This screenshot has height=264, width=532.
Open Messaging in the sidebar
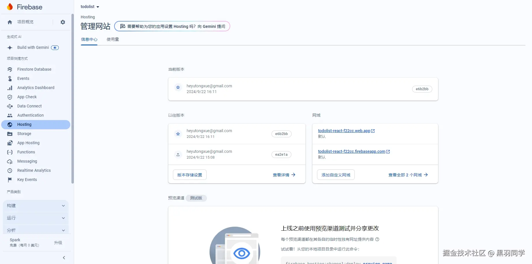click(x=36, y=161)
